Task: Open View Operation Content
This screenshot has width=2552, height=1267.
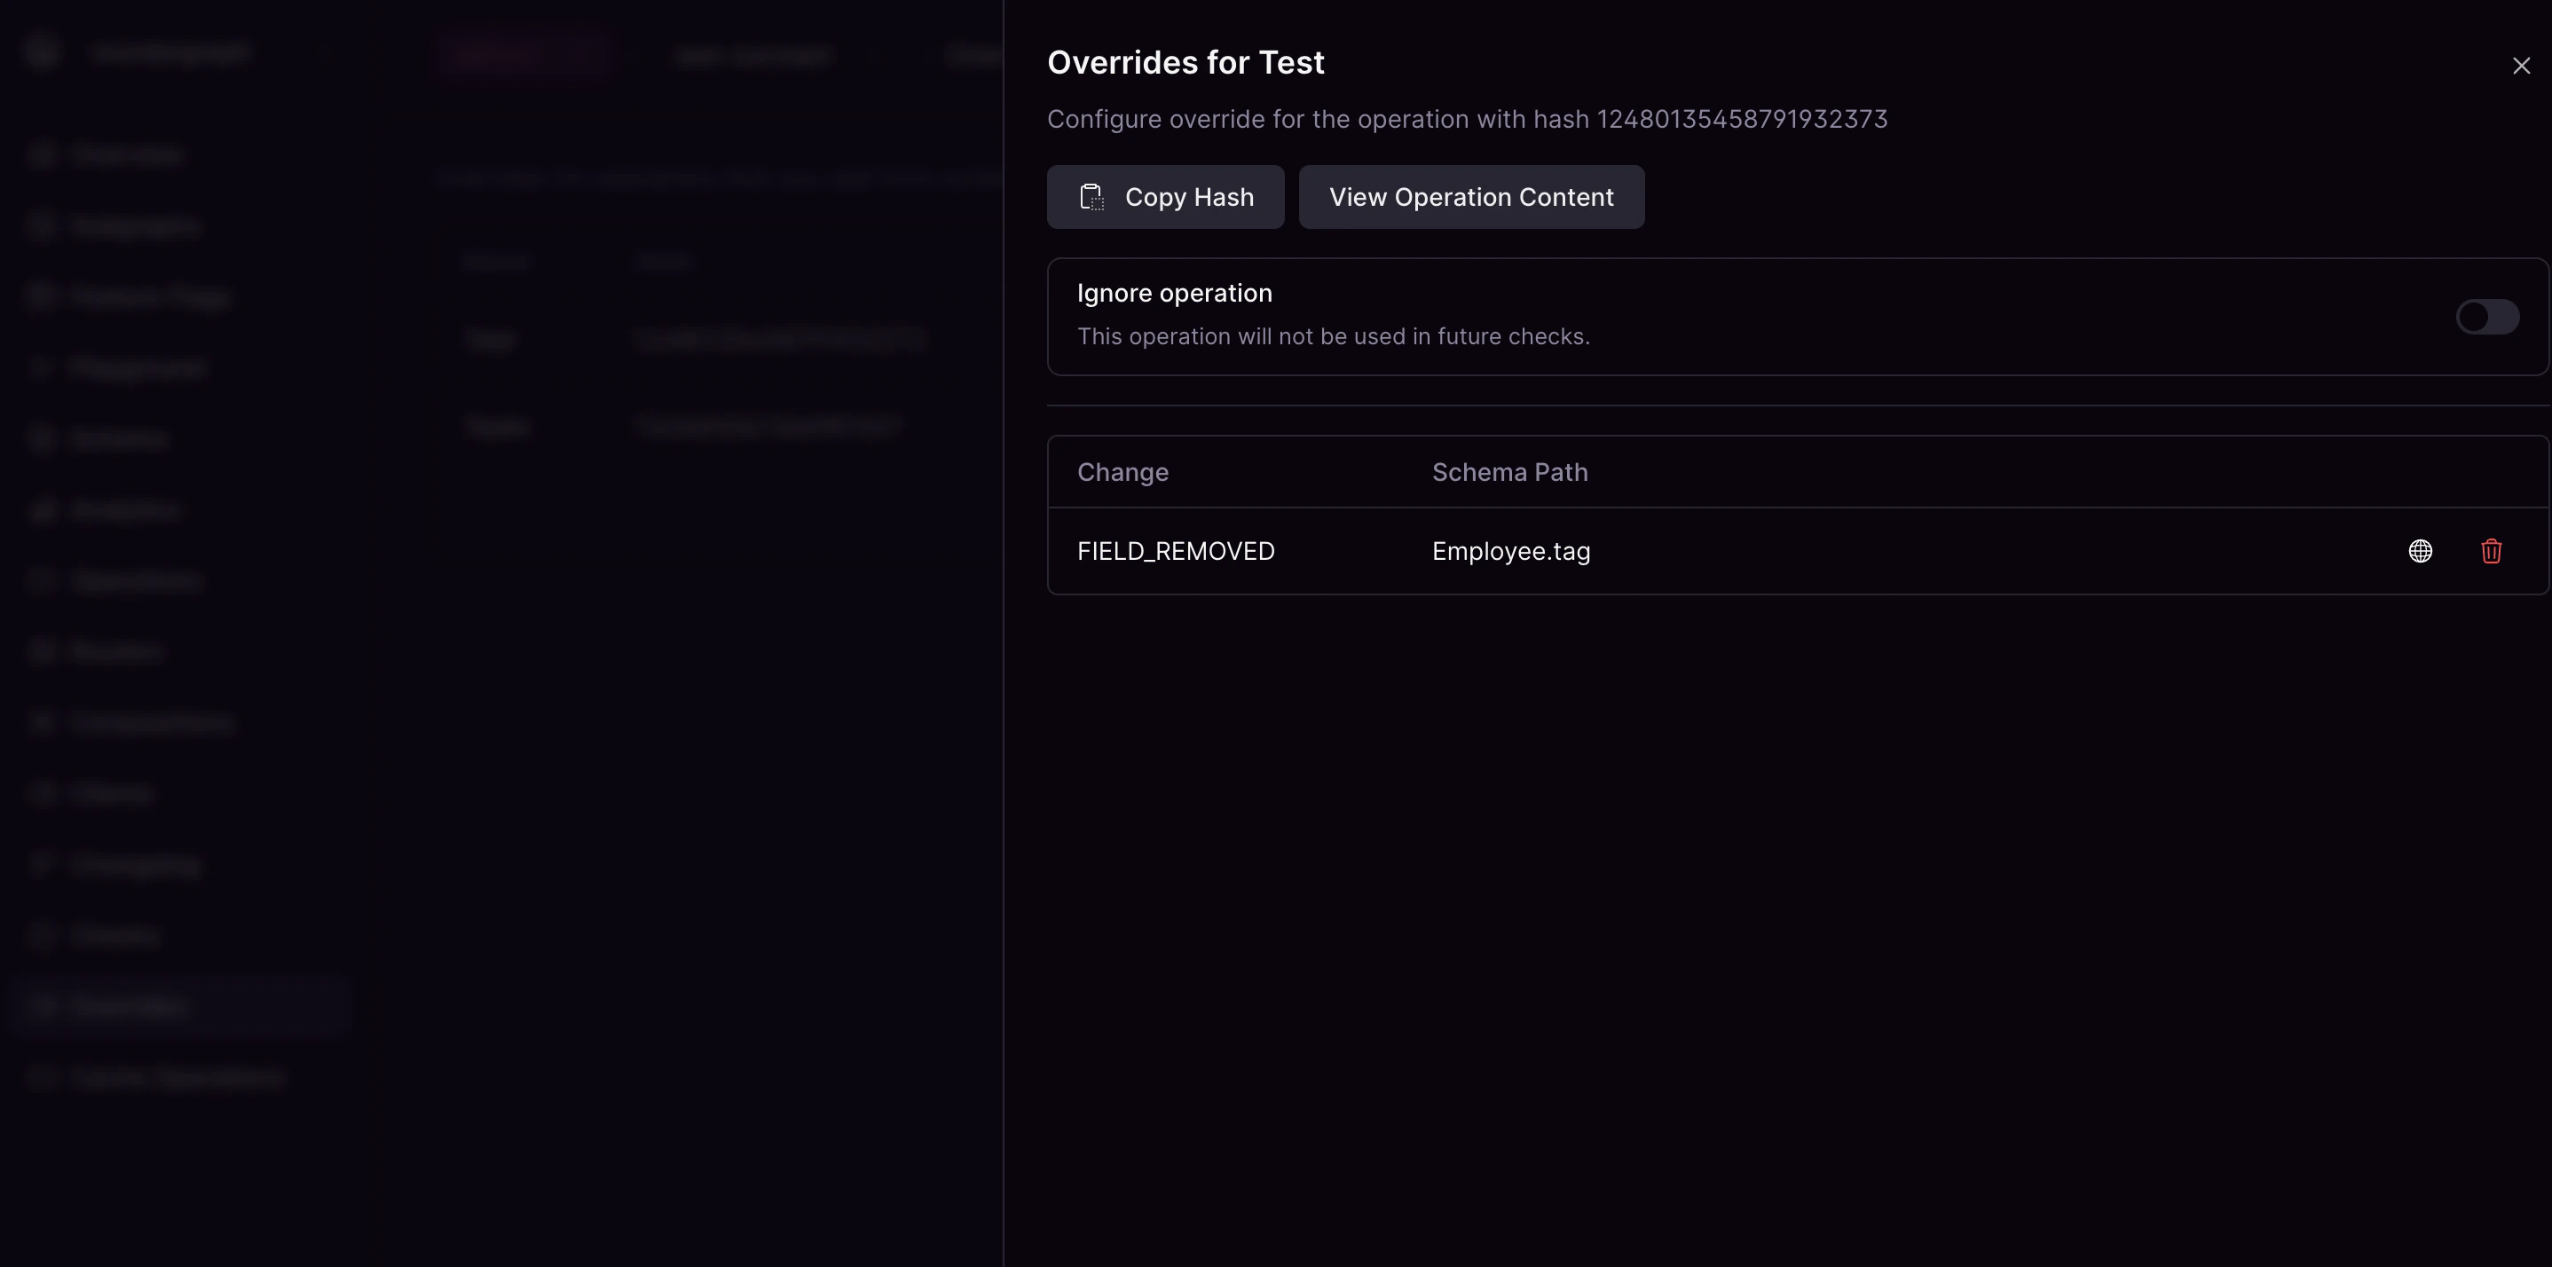Action: [1471, 196]
